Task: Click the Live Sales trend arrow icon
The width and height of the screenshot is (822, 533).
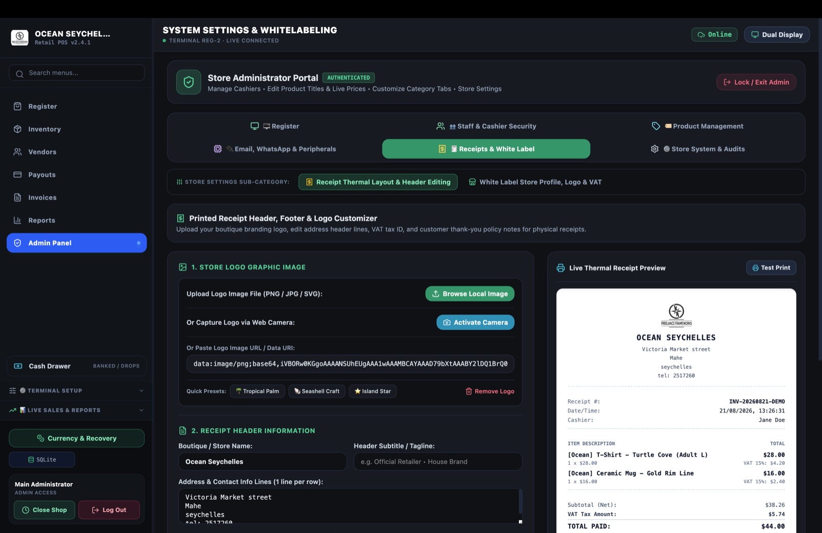Action: click(x=13, y=410)
